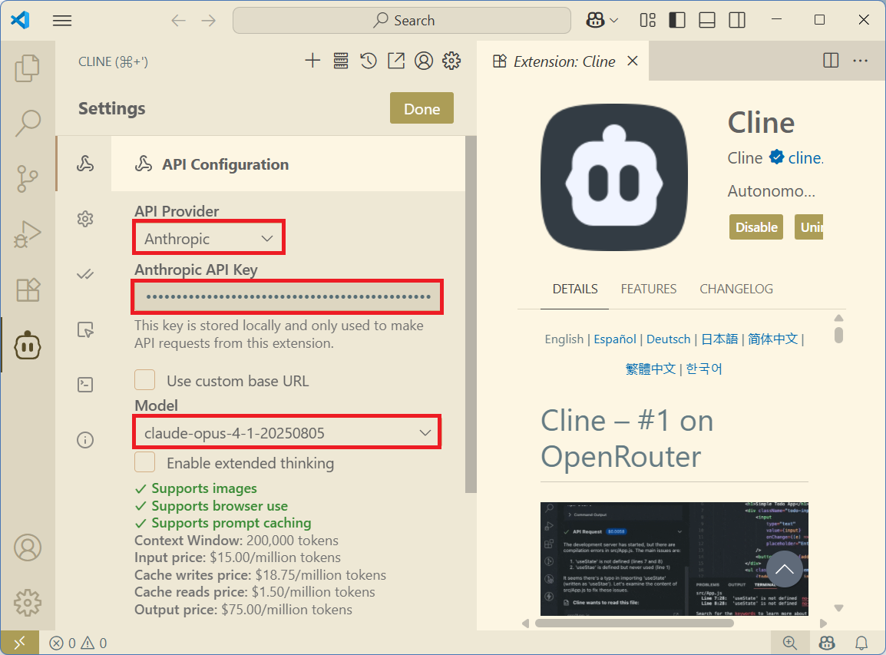The width and height of the screenshot is (886, 655).
Task: Open the CHANGELOG tab of the extension page
Action: pos(736,289)
